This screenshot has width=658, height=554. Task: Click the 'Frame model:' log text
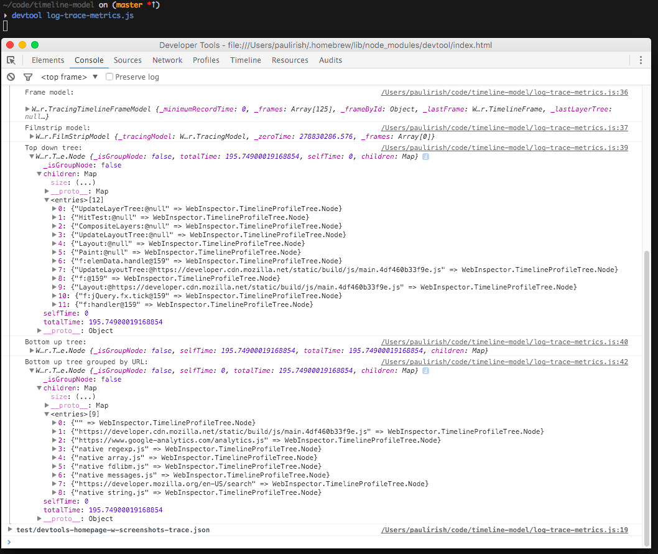[x=49, y=92]
